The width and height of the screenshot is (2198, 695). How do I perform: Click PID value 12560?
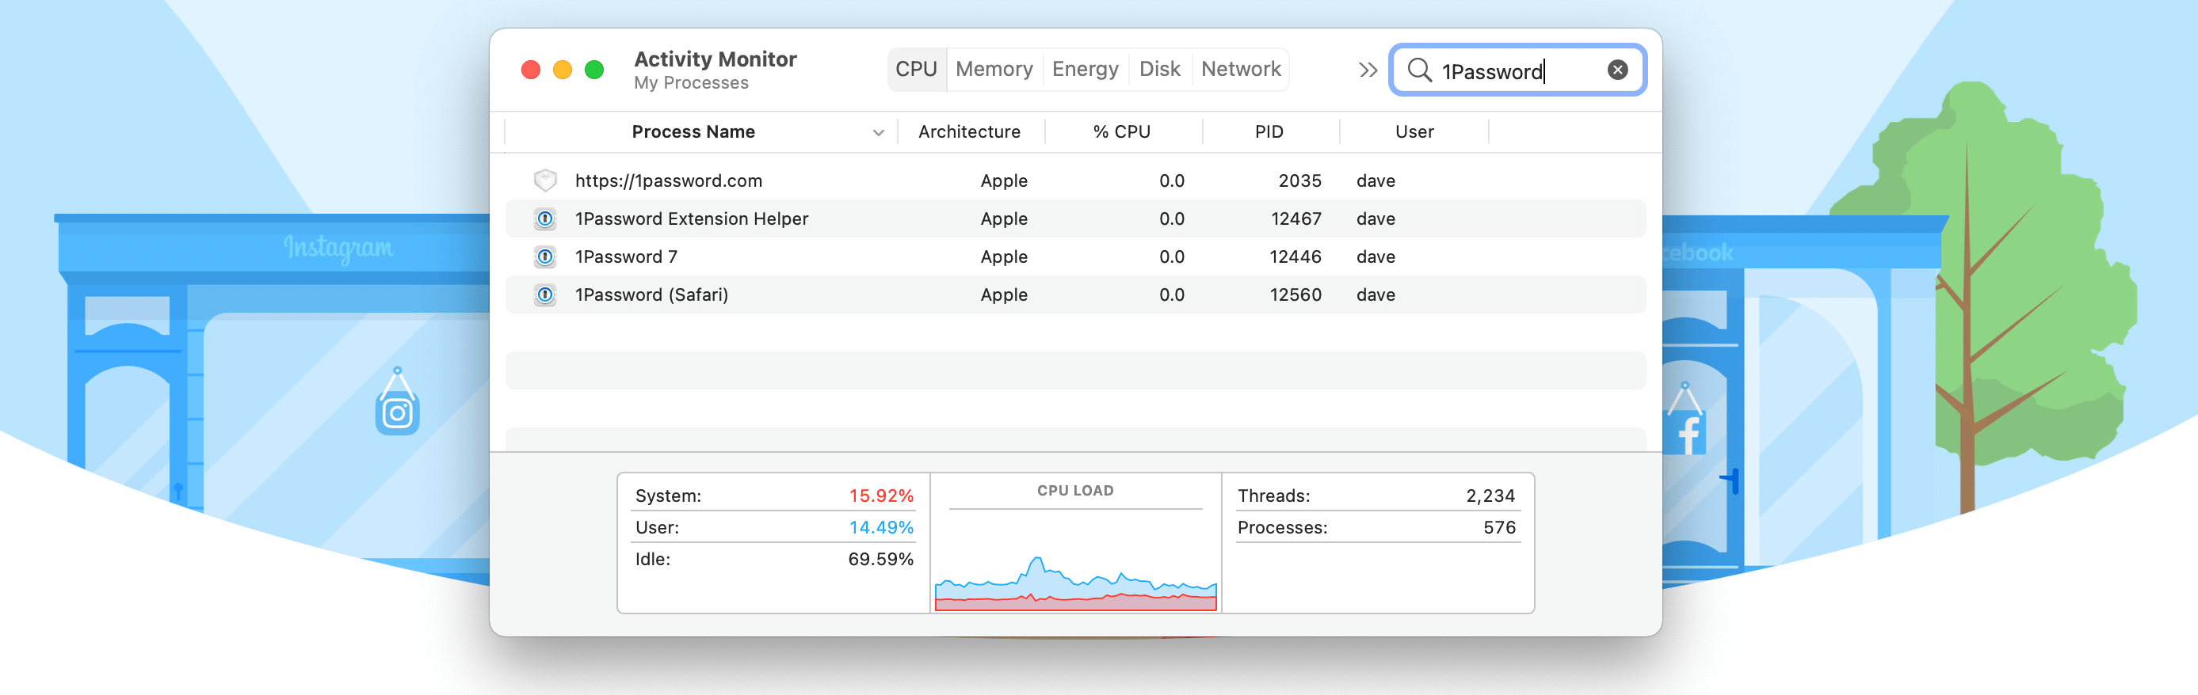point(1296,295)
